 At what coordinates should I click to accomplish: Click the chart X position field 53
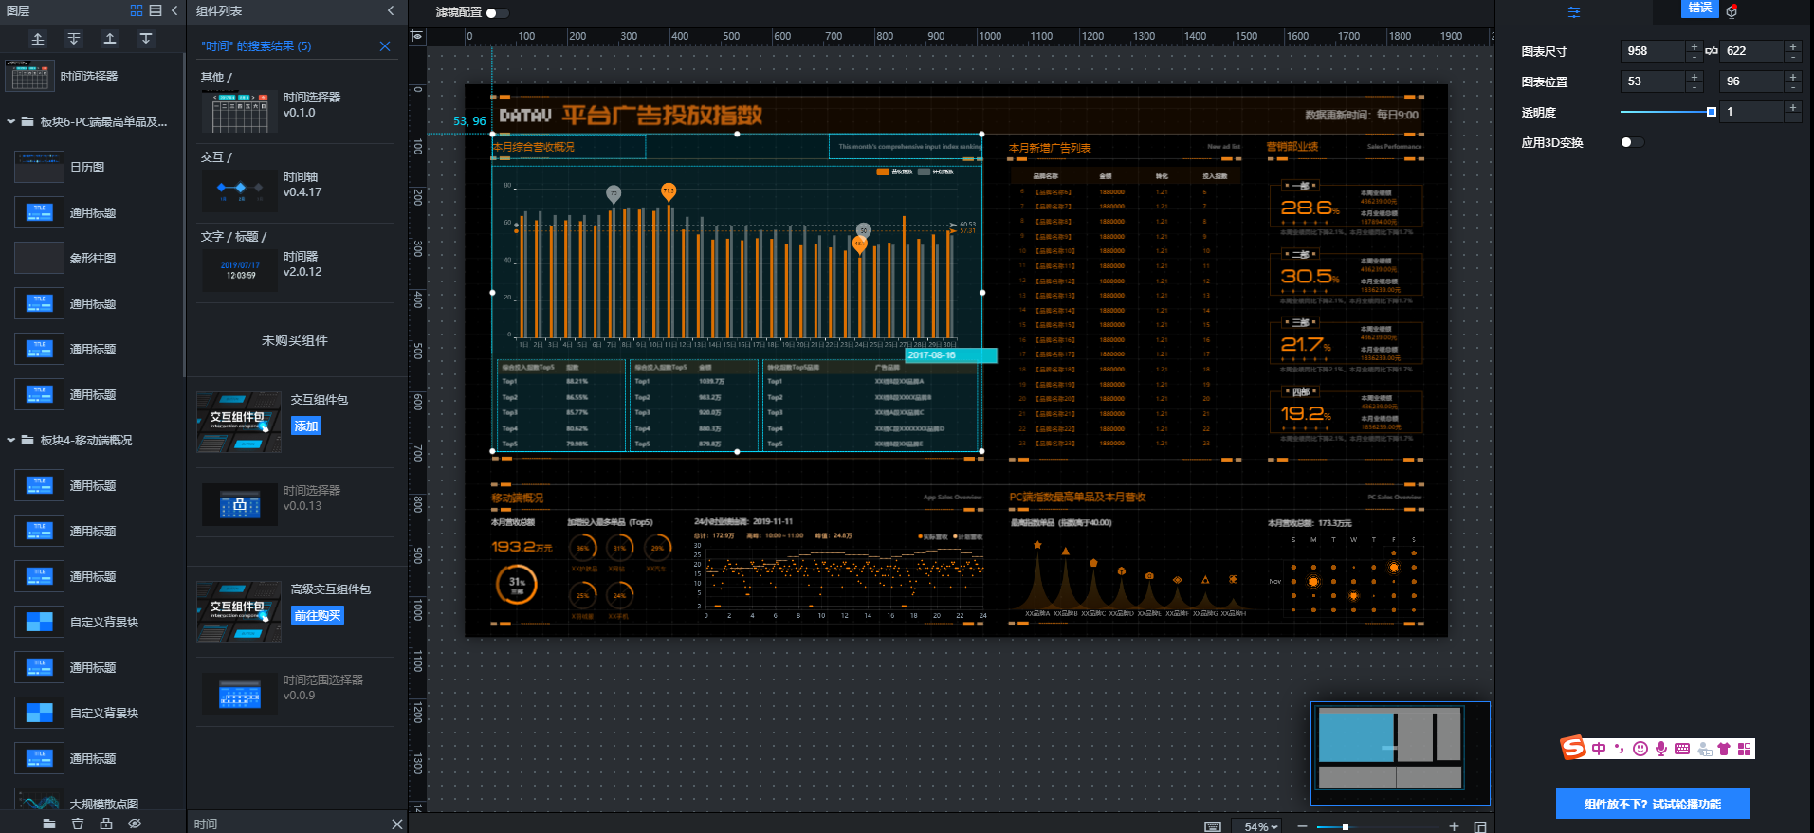click(x=1653, y=81)
